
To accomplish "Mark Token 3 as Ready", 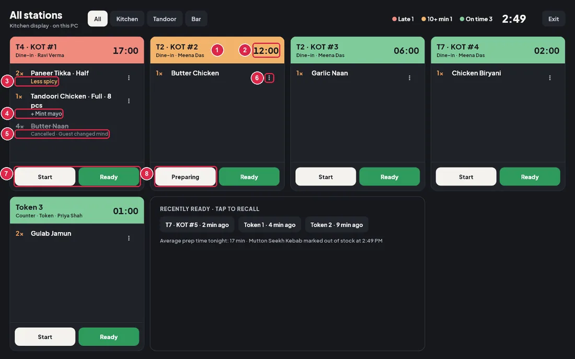I will (109, 337).
